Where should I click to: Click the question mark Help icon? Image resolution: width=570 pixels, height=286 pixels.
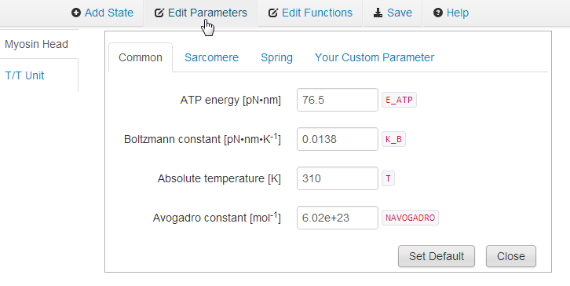pos(438,13)
